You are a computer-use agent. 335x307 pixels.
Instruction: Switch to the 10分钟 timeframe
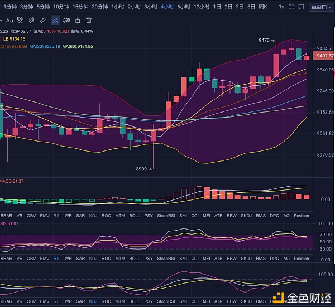point(61,7)
